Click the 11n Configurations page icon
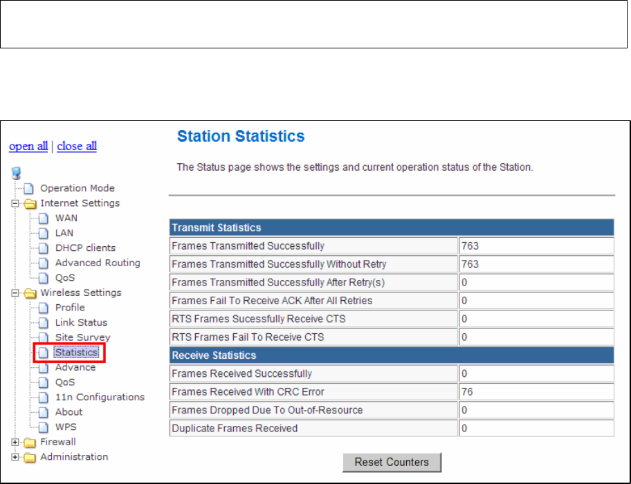The image size is (631, 484). (43, 397)
